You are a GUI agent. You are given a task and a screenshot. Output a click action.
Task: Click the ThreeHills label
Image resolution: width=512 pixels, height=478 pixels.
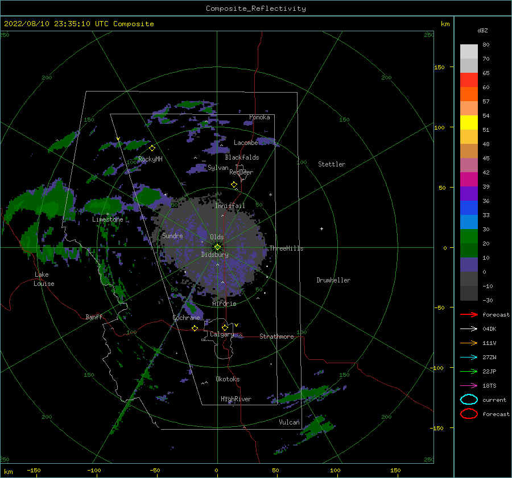(x=286, y=248)
